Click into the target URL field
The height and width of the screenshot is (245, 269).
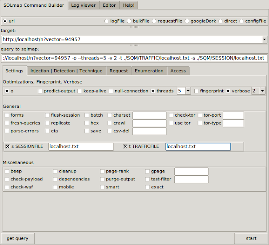tap(132, 39)
